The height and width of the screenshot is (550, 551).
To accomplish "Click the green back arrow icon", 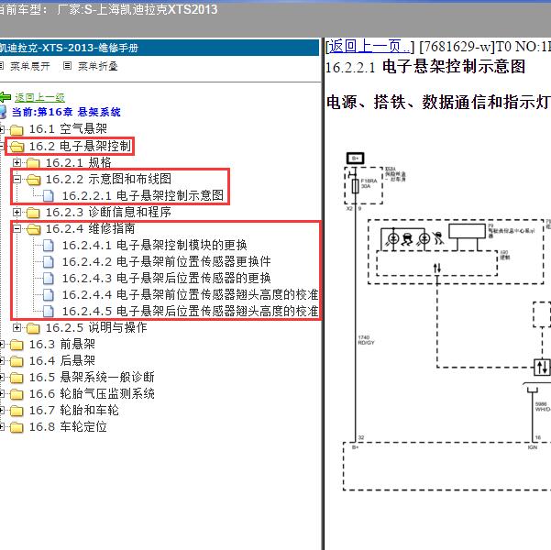I will [x=5, y=97].
